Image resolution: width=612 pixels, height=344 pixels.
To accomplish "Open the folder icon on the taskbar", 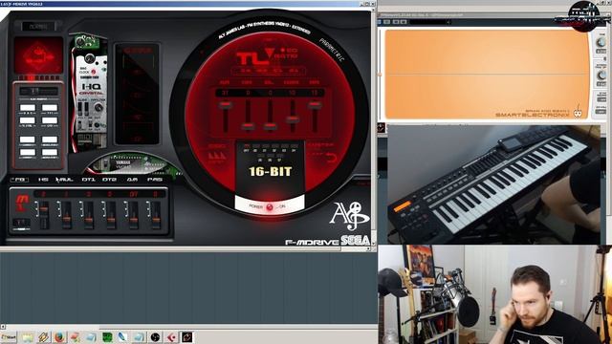I will (28, 337).
